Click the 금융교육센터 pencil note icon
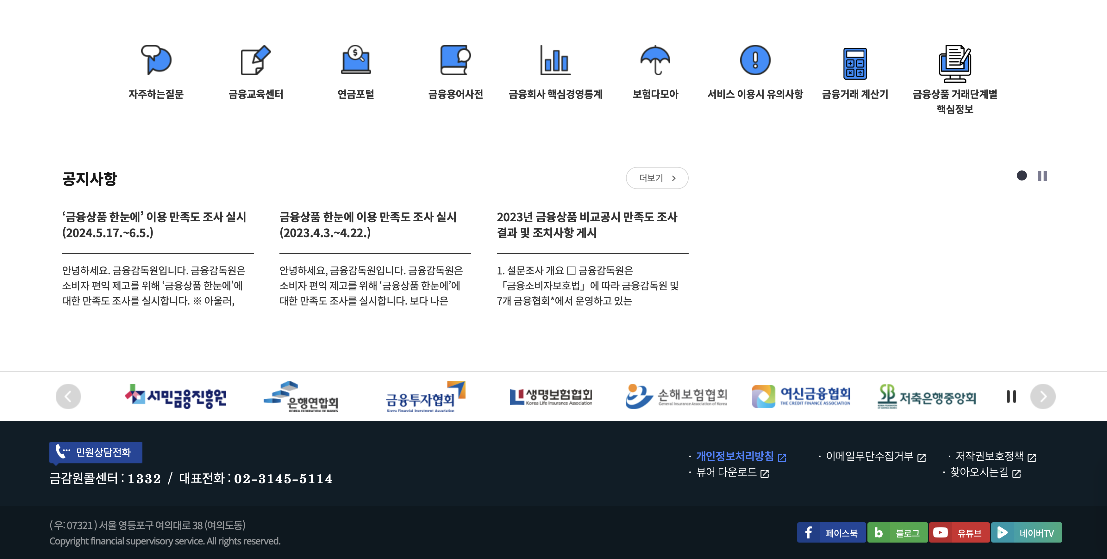Image resolution: width=1107 pixels, height=559 pixels. coord(256,60)
